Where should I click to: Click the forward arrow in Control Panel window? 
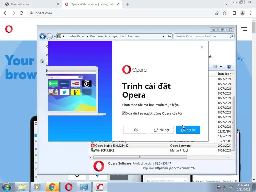[x=49, y=36]
